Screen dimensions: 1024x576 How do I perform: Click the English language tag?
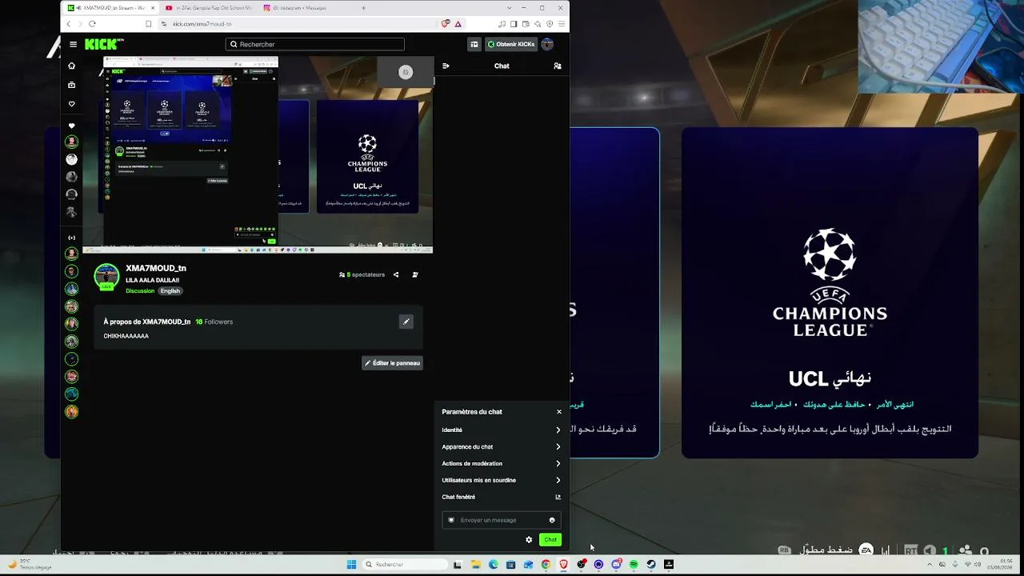pyautogui.click(x=170, y=291)
